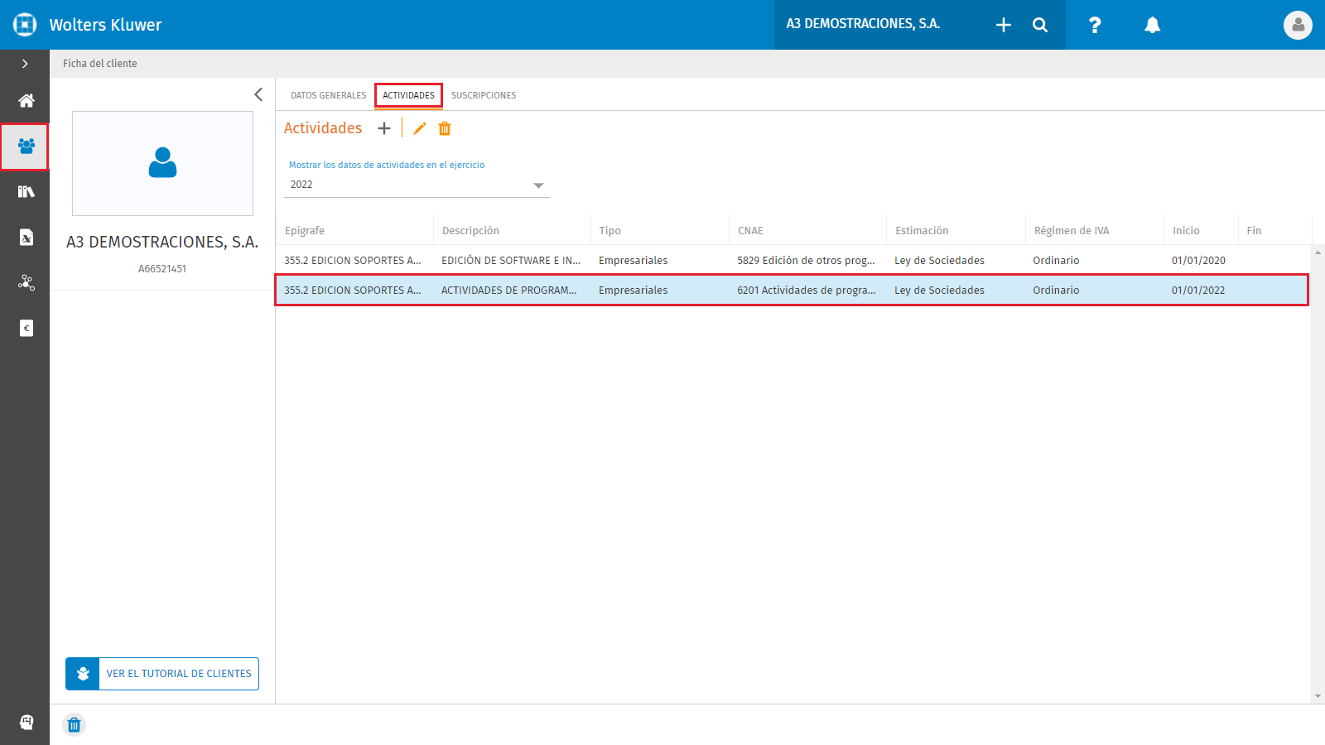Sort by the CNAE column header

[x=750, y=231]
